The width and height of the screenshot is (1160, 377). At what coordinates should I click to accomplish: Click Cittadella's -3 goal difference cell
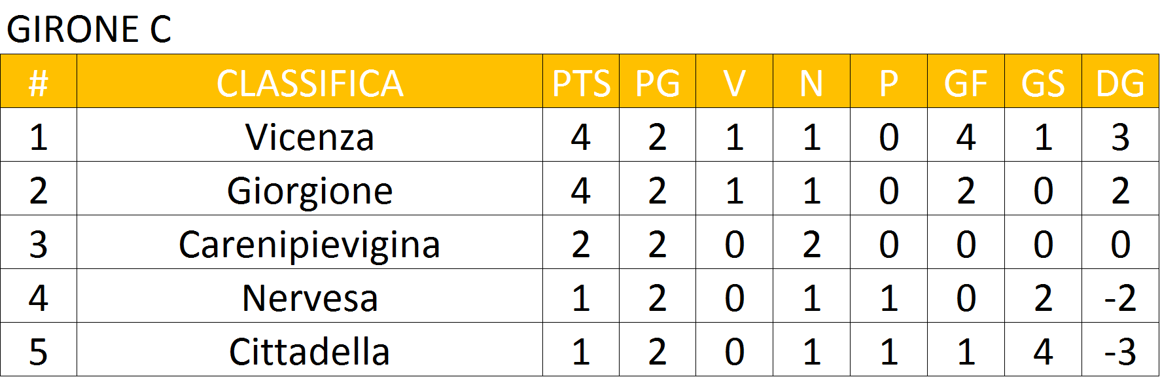pos(1120,350)
